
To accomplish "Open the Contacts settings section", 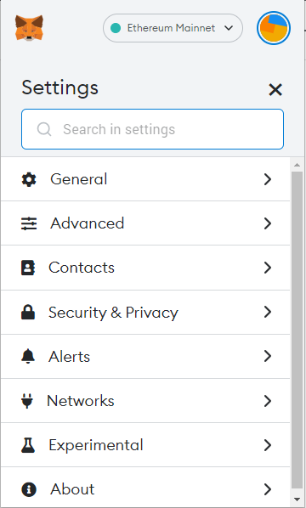I will point(145,268).
